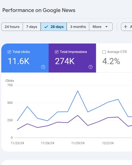Click the 750 y-axis label
The image size is (132, 165).
[x=10, y=85]
